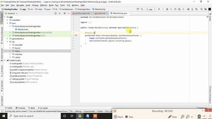Viewport: 212px width, 119px height.
Task: Open the Build menu
Action: 51,5
